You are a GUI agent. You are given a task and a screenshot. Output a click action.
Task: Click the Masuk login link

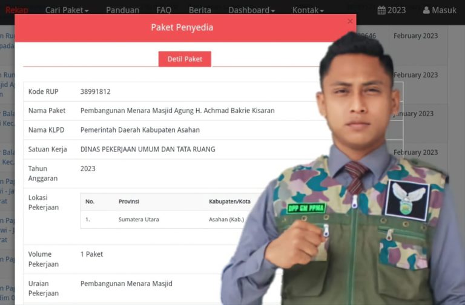444,10
